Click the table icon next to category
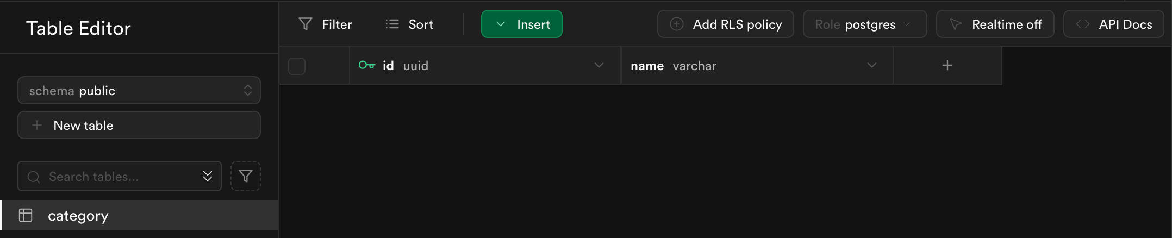The height and width of the screenshot is (238, 1172). pos(26,215)
